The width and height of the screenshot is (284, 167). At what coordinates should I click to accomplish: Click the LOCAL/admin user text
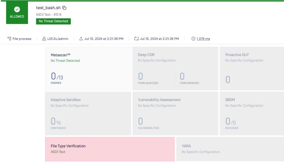pos(58,39)
